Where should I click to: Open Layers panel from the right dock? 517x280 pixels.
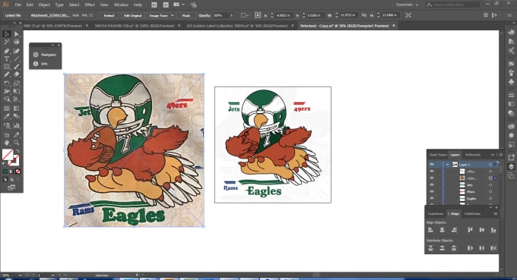[511, 166]
